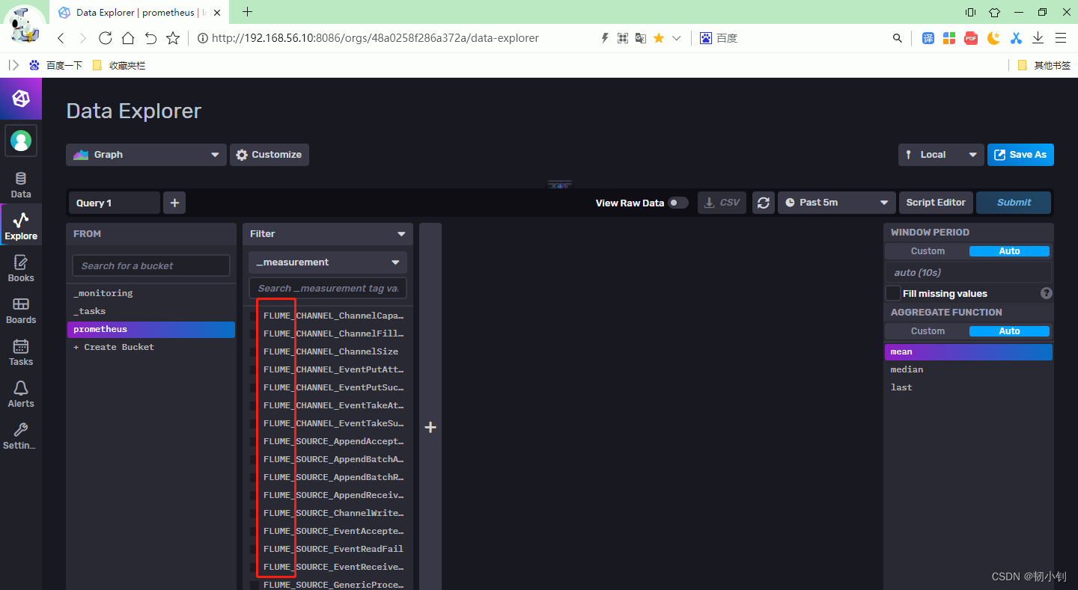Open Settings wrench in sidebar
The height and width of the screenshot is (590, 1078).
(21, 437)
